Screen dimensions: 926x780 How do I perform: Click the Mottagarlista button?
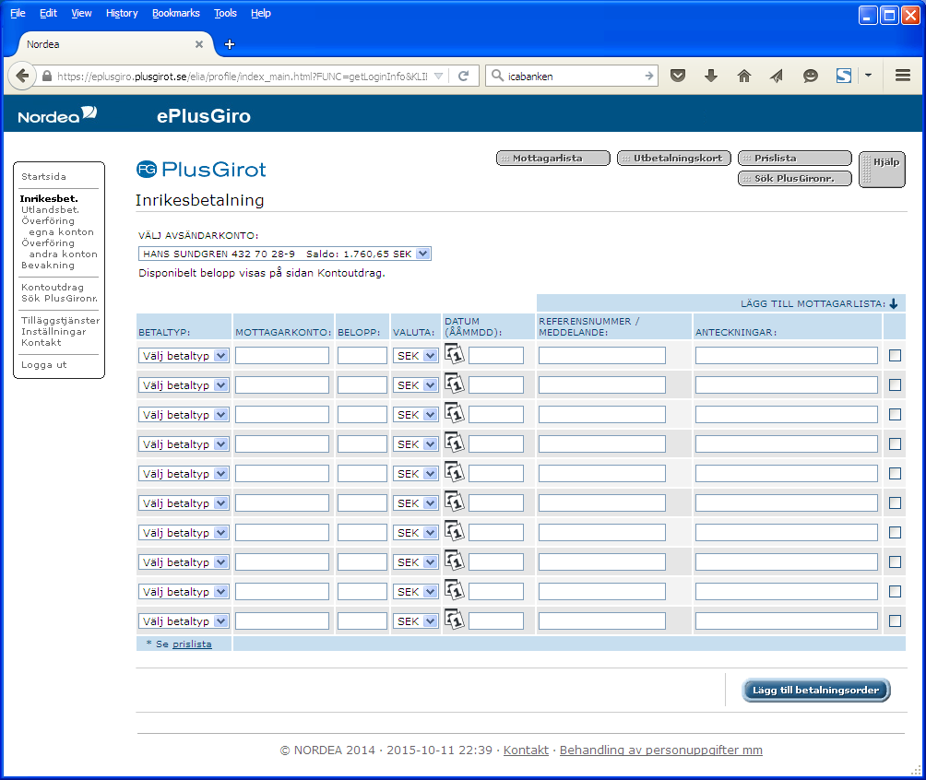point(553,159)
